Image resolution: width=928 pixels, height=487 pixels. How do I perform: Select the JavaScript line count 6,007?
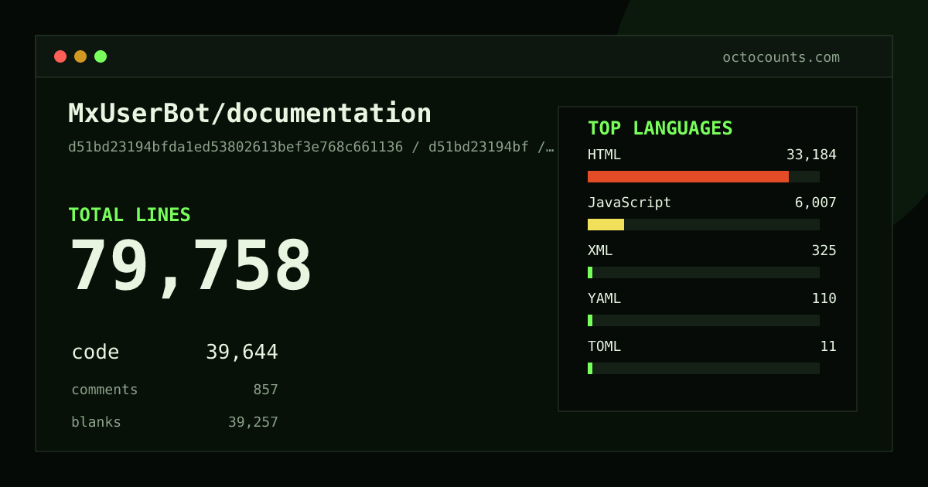[815, 203]
